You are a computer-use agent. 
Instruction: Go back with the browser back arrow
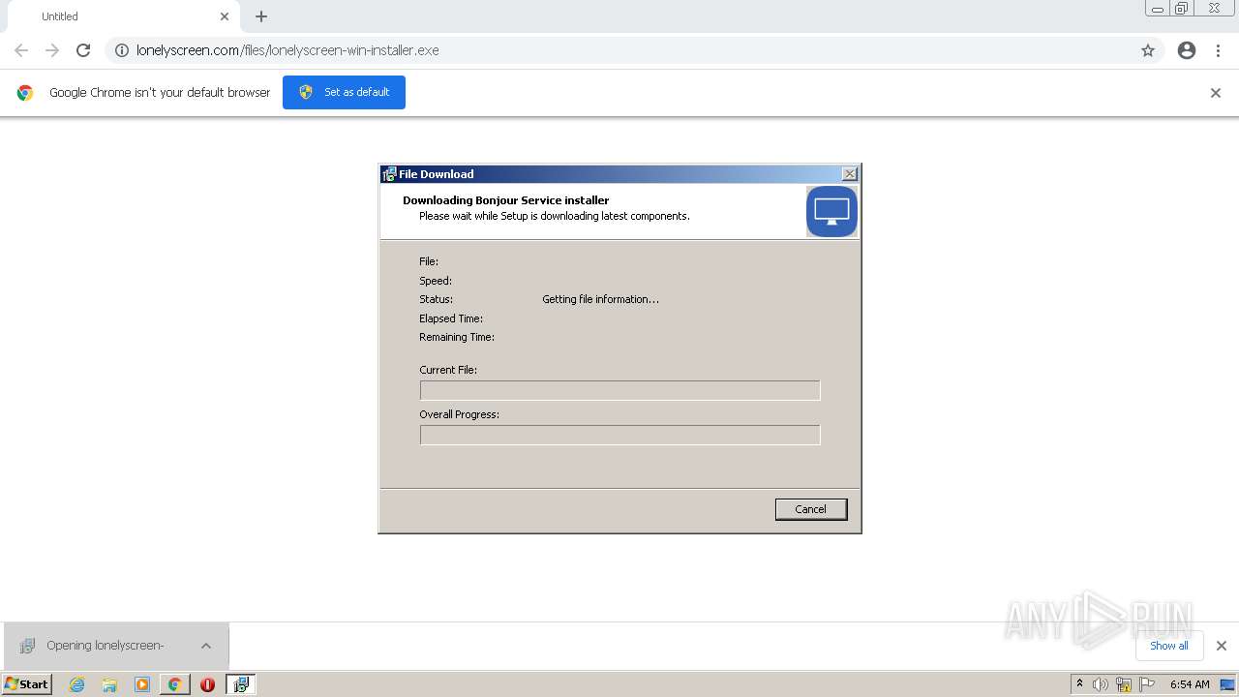pyautogui.click(x=21, y=50)
